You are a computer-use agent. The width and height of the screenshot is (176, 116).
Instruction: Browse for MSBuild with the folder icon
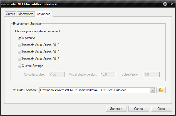(161, 90)
